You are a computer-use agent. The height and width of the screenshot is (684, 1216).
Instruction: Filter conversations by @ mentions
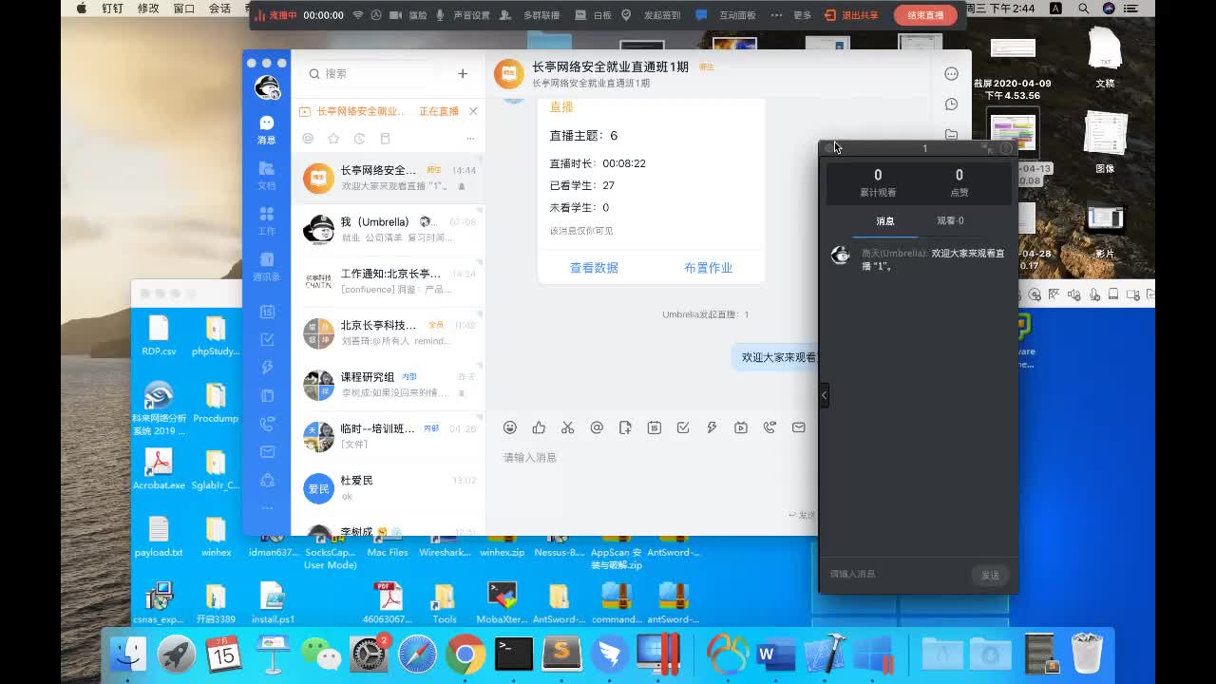pos(308,139)
